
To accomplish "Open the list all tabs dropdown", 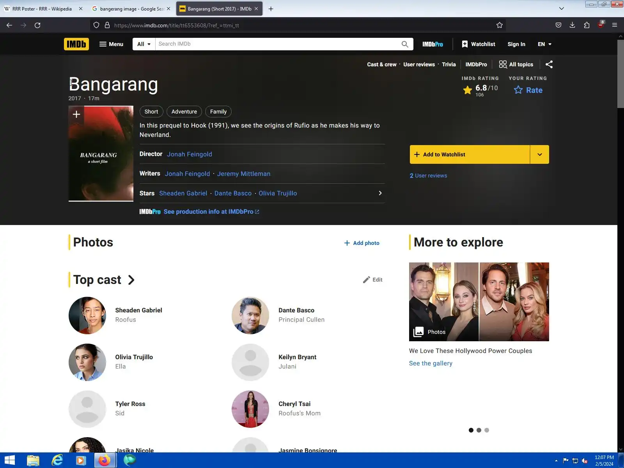I will 562,9.
